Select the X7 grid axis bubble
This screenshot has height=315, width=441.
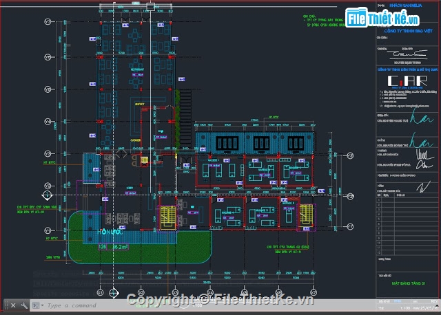click(x=313, y=292)
